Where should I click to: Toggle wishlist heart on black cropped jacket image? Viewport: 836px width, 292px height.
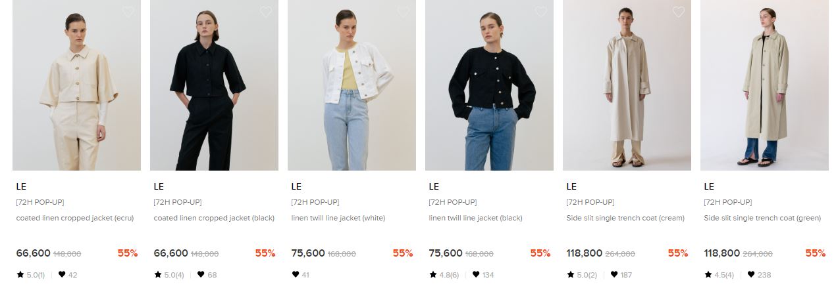point(266,12)
